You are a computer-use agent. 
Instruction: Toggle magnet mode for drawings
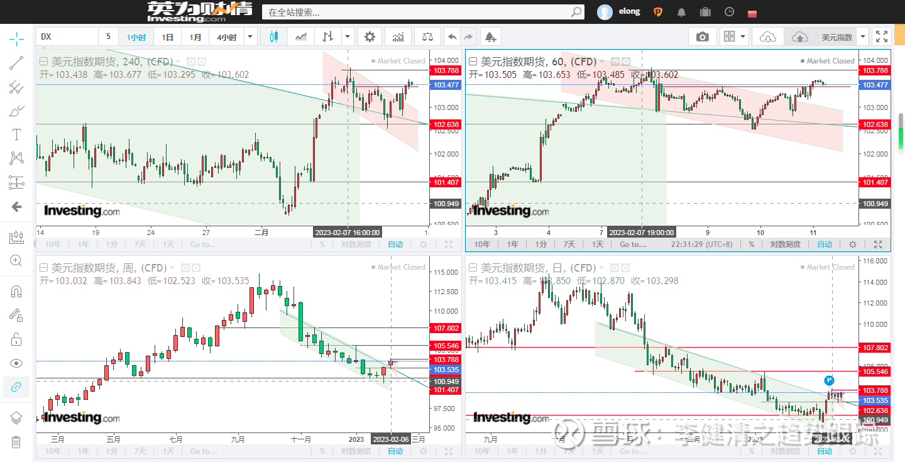(16, 292)
